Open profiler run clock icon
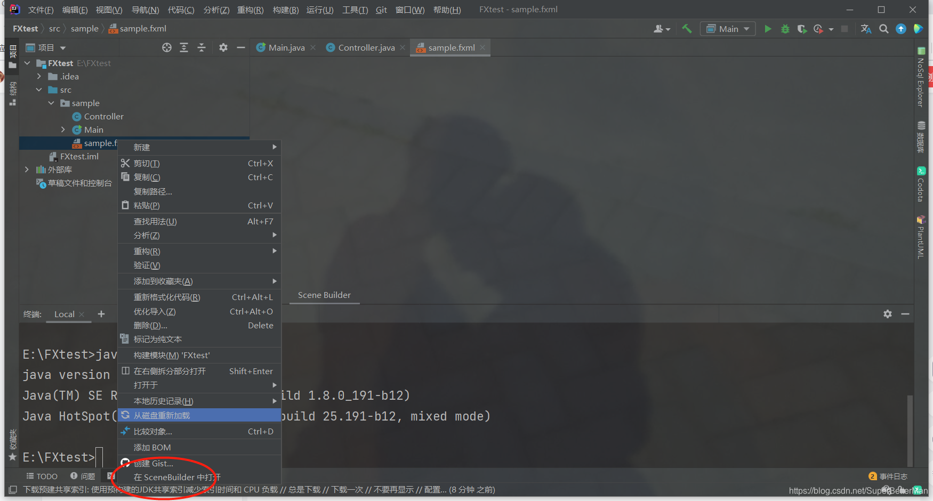This screenshot has width=933, height=501. (x=818, y=29)
